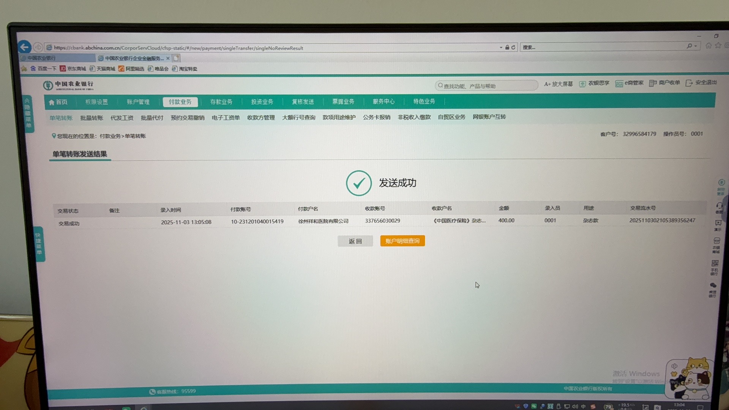Collapse the 隐藏菜单 left side panel
The image size is (729, 410).
[x=28, y=113]
